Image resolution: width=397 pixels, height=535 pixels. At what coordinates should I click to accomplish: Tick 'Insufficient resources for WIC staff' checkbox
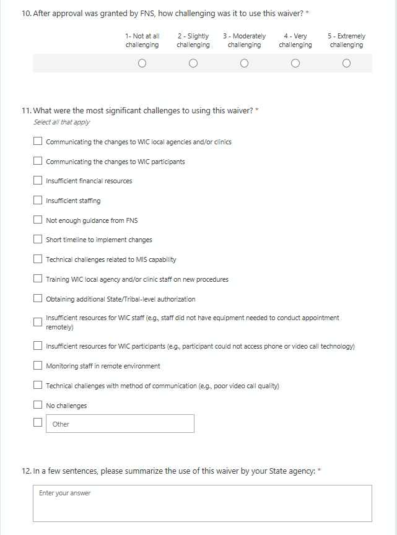pyautogui.click(x=38, y=322)
